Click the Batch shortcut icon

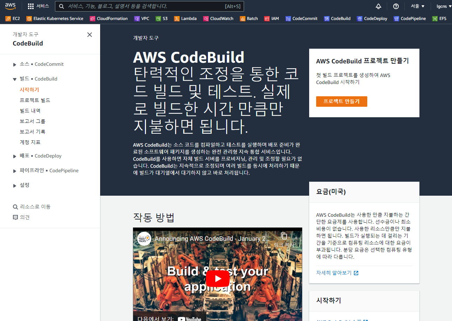(243, 19)
